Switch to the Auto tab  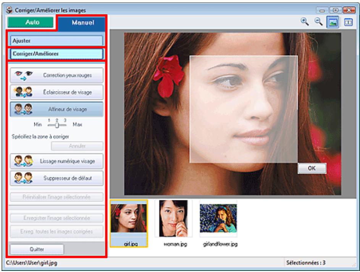coord(30,22)
